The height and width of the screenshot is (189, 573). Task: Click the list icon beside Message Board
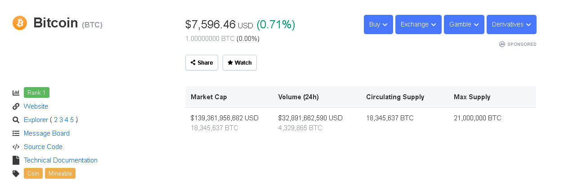point(16,133)
